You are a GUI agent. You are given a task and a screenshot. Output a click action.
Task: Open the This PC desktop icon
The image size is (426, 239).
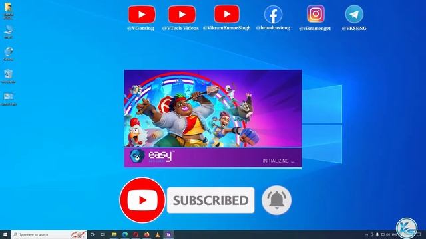coord(9,31)
